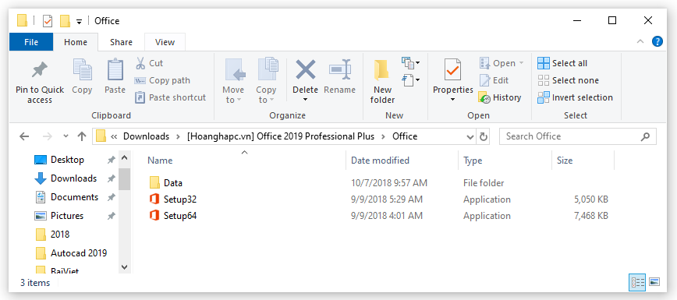Click Downloads in the address bar
This screenshot has width=677, height=300.
pyautogui.click(x=146, y=136)
